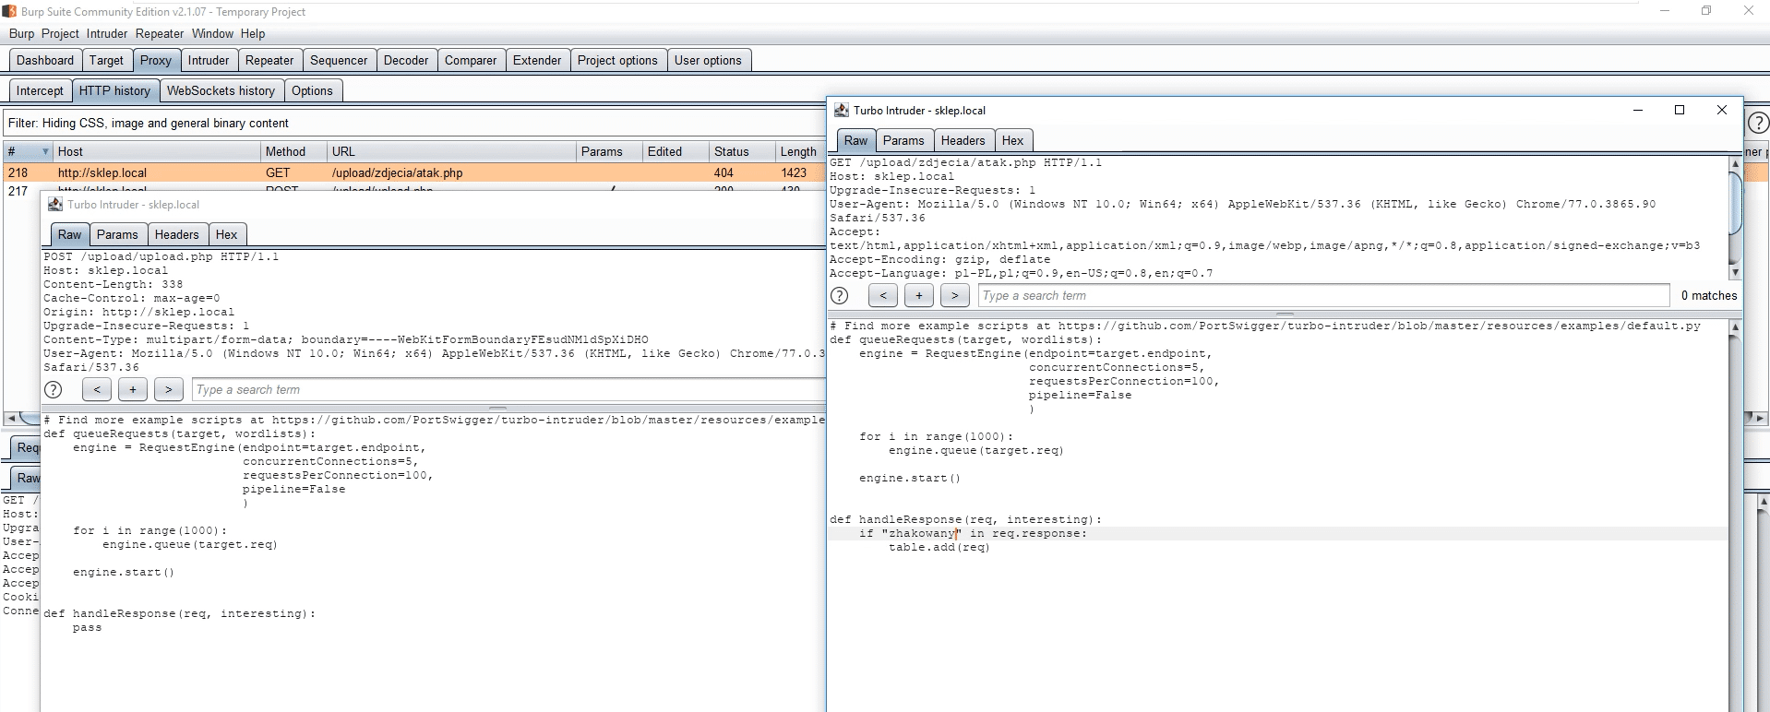The width and height of the screenshot is (1770, 712).
Task: Open the Project options tab
Action: pyautogui.click(x=617, y=60)
